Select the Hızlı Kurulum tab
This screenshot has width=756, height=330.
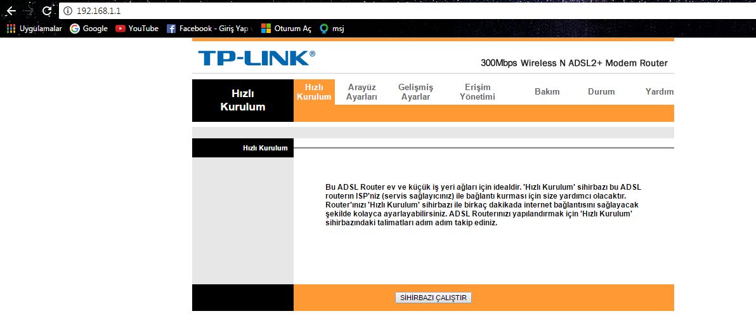pyautogui.click(x=314, y=91)
